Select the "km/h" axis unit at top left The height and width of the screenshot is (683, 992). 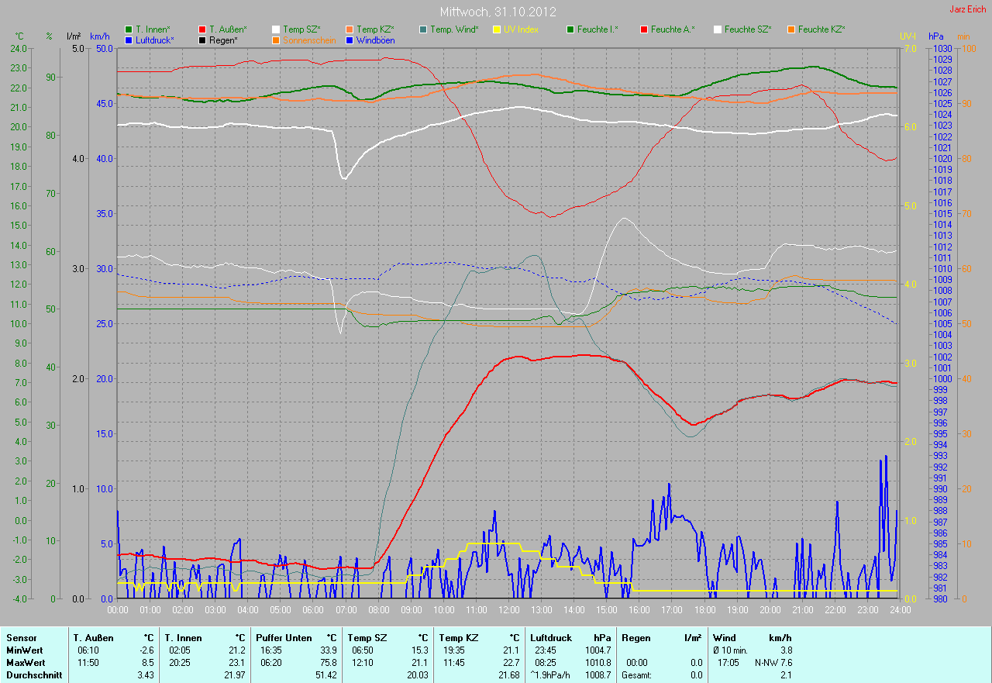(100, 36)
